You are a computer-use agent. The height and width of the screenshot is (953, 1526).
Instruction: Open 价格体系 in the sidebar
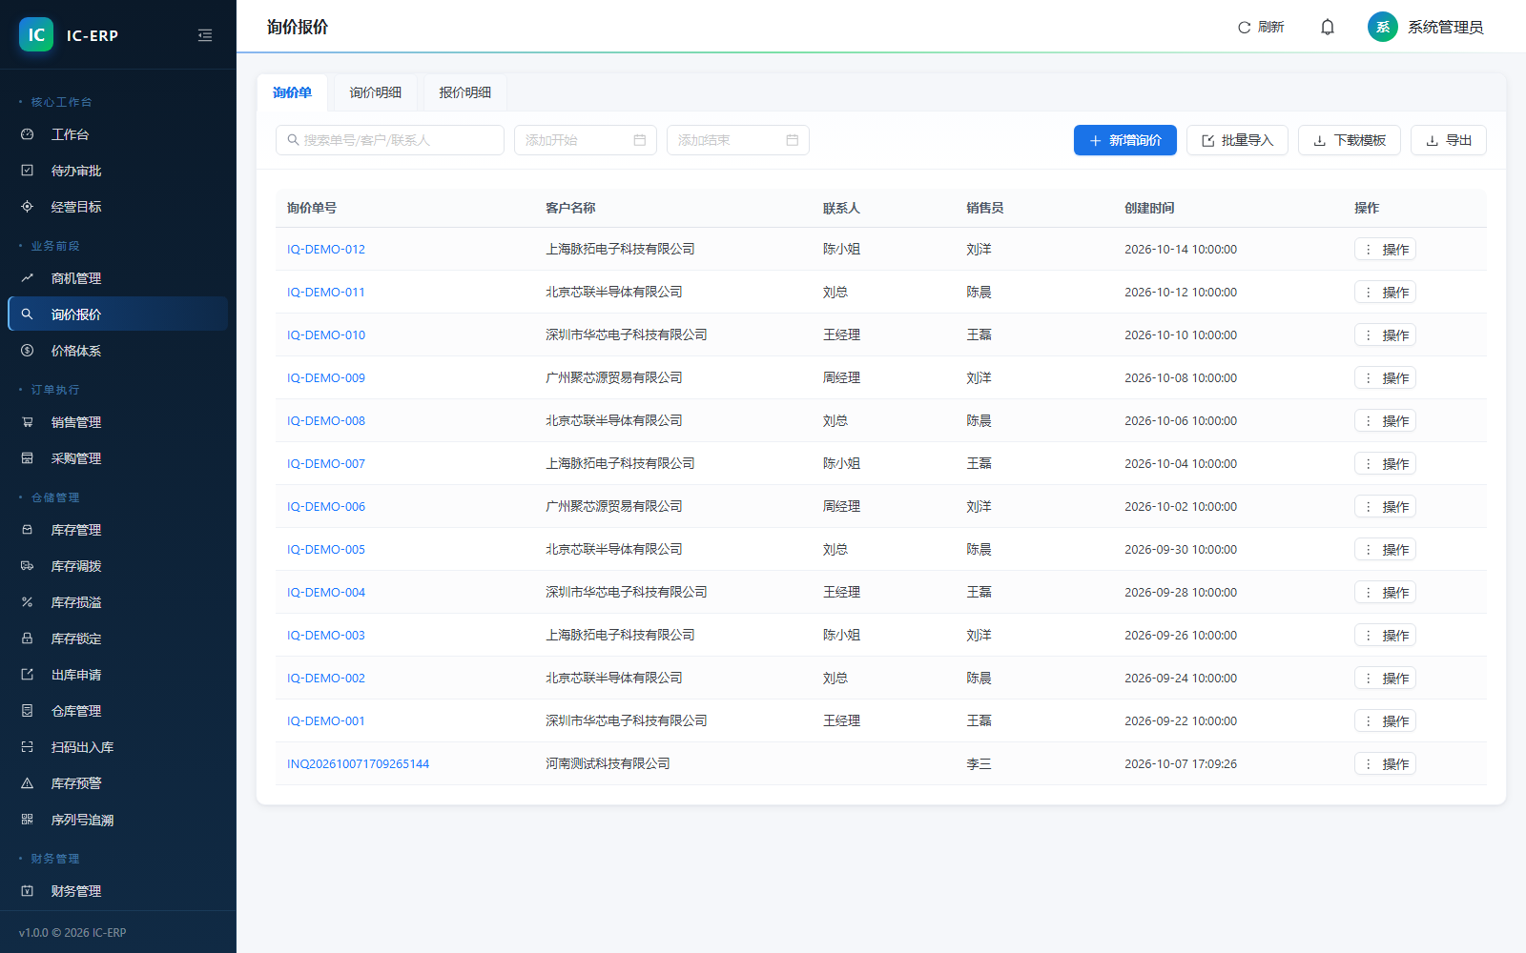[118, 351]
